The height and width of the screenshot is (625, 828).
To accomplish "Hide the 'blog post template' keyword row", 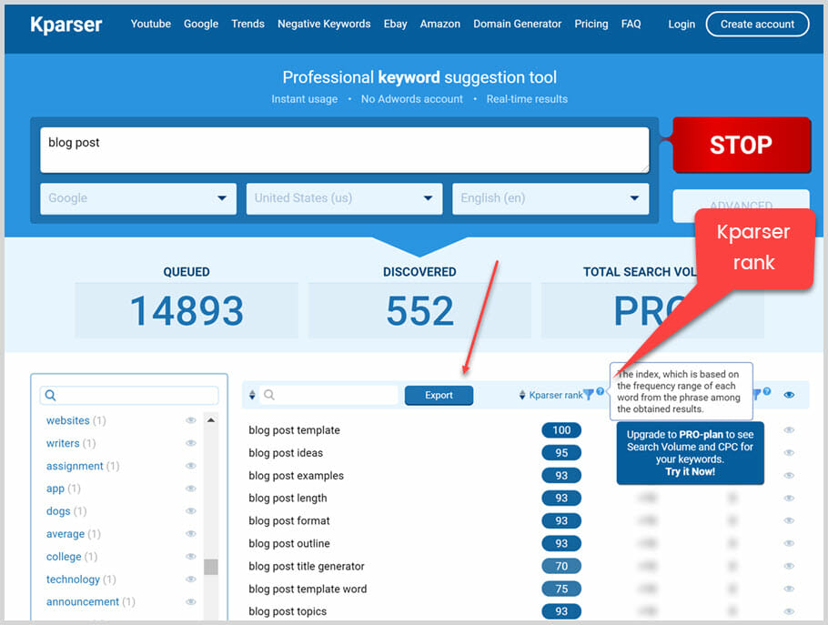I will (x=789, y=430).
